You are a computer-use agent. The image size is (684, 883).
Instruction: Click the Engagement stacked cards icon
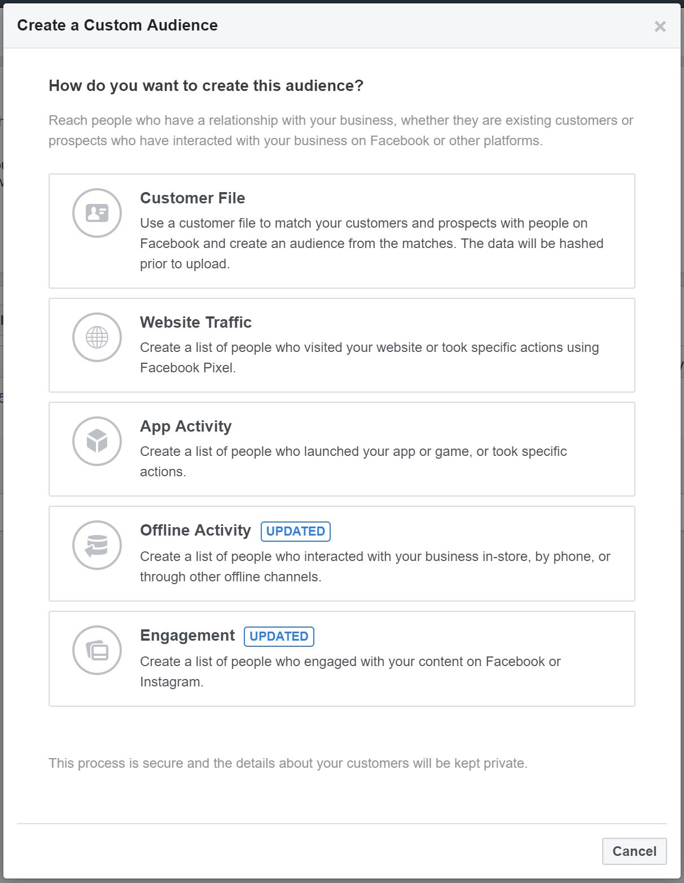tap(97, 650)
